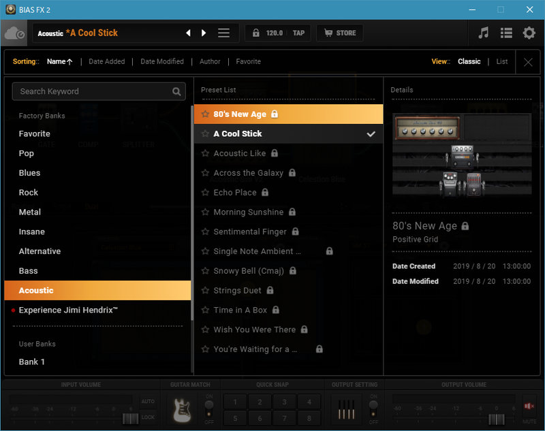Image resolution: width=545 pixels, height=431 pixels.
Task: Go to previous preset arrow
Action: pos(189,33)
